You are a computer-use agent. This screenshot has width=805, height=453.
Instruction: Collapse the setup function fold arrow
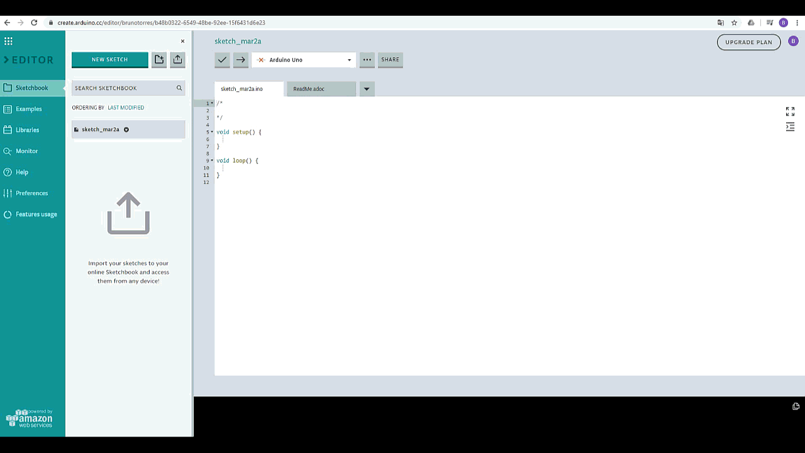pyautogui.click(x=212, y=131)
